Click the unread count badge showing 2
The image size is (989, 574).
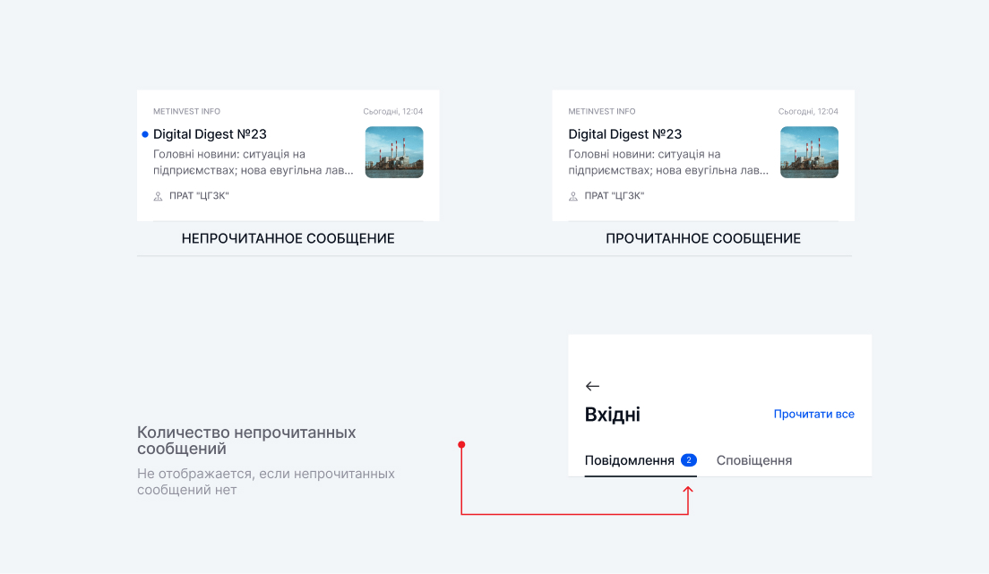pyautogui.click(x=688, y=460)
